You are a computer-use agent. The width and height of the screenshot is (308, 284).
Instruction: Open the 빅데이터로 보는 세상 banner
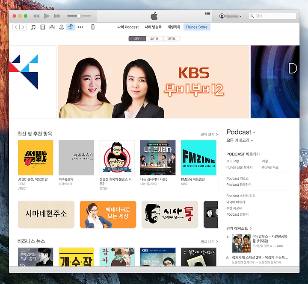click(108, 214)
